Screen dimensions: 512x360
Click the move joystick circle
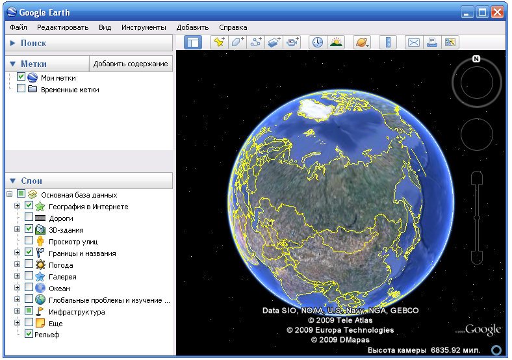pyautogui.click(x=477, y=135)
